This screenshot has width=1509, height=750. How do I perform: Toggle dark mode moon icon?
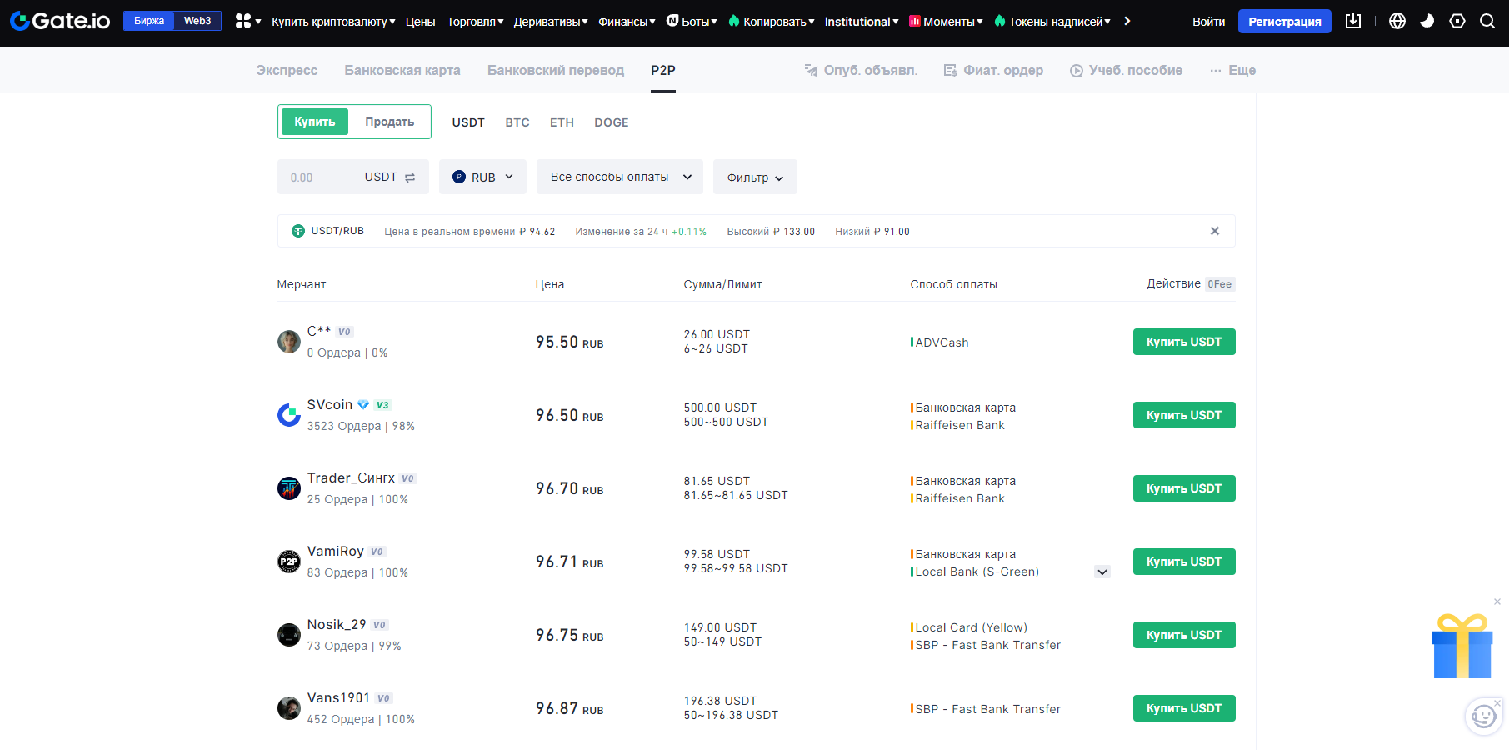click(1427, 21)
